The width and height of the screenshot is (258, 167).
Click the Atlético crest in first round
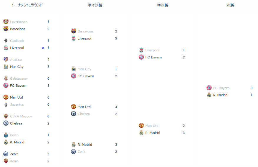pos(6,59)
